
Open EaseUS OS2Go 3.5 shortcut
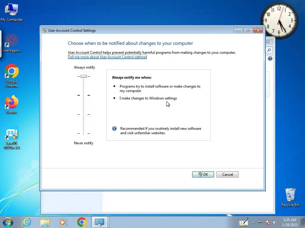click(12, 139)
